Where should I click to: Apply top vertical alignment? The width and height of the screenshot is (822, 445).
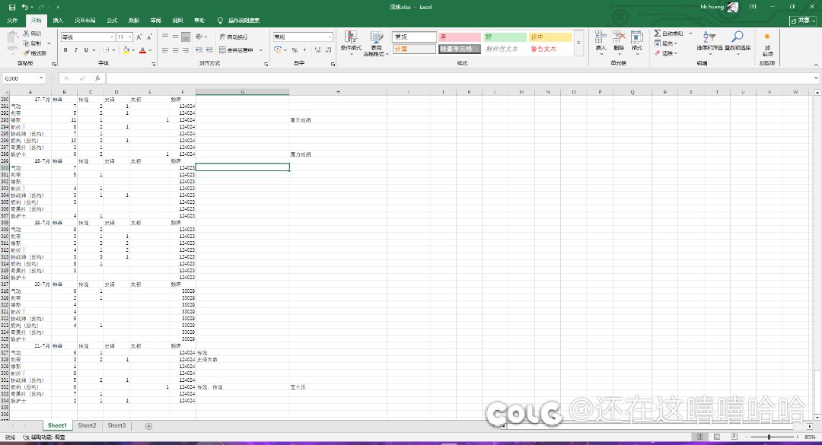[165, 37]
